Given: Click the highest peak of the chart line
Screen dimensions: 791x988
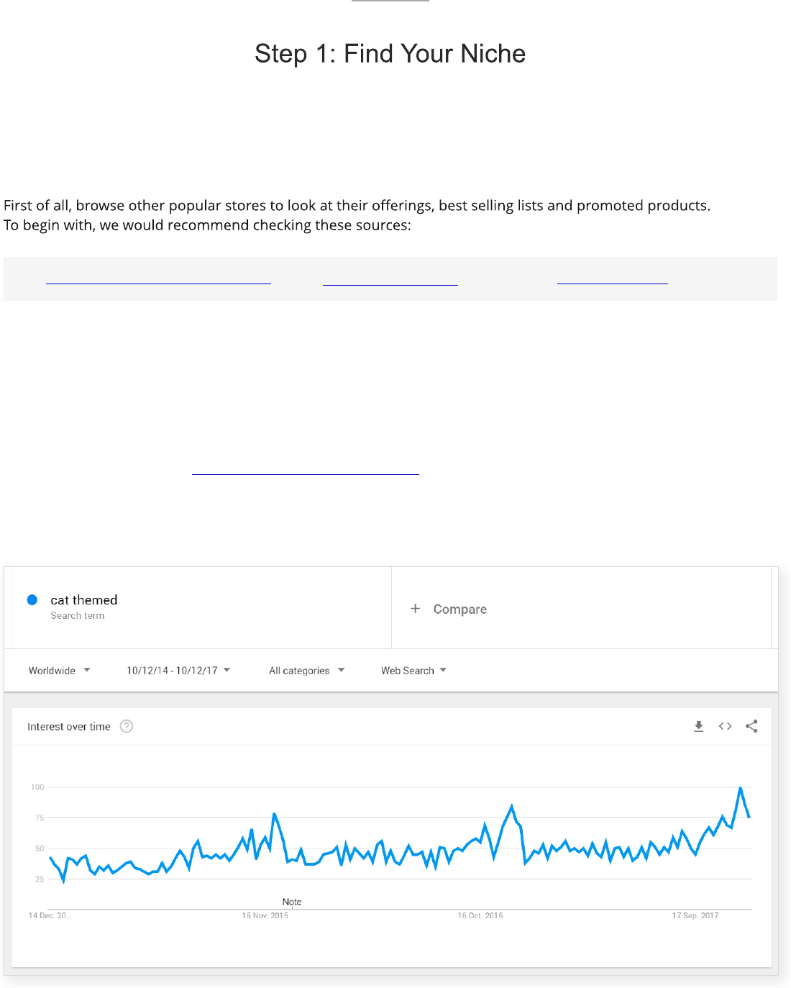Looking at the screenshot, I should click(x=740, y=789).
